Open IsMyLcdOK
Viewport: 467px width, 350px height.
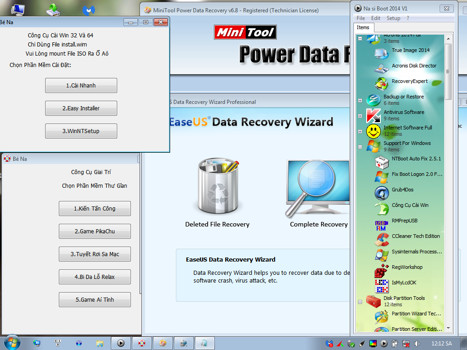404,283
